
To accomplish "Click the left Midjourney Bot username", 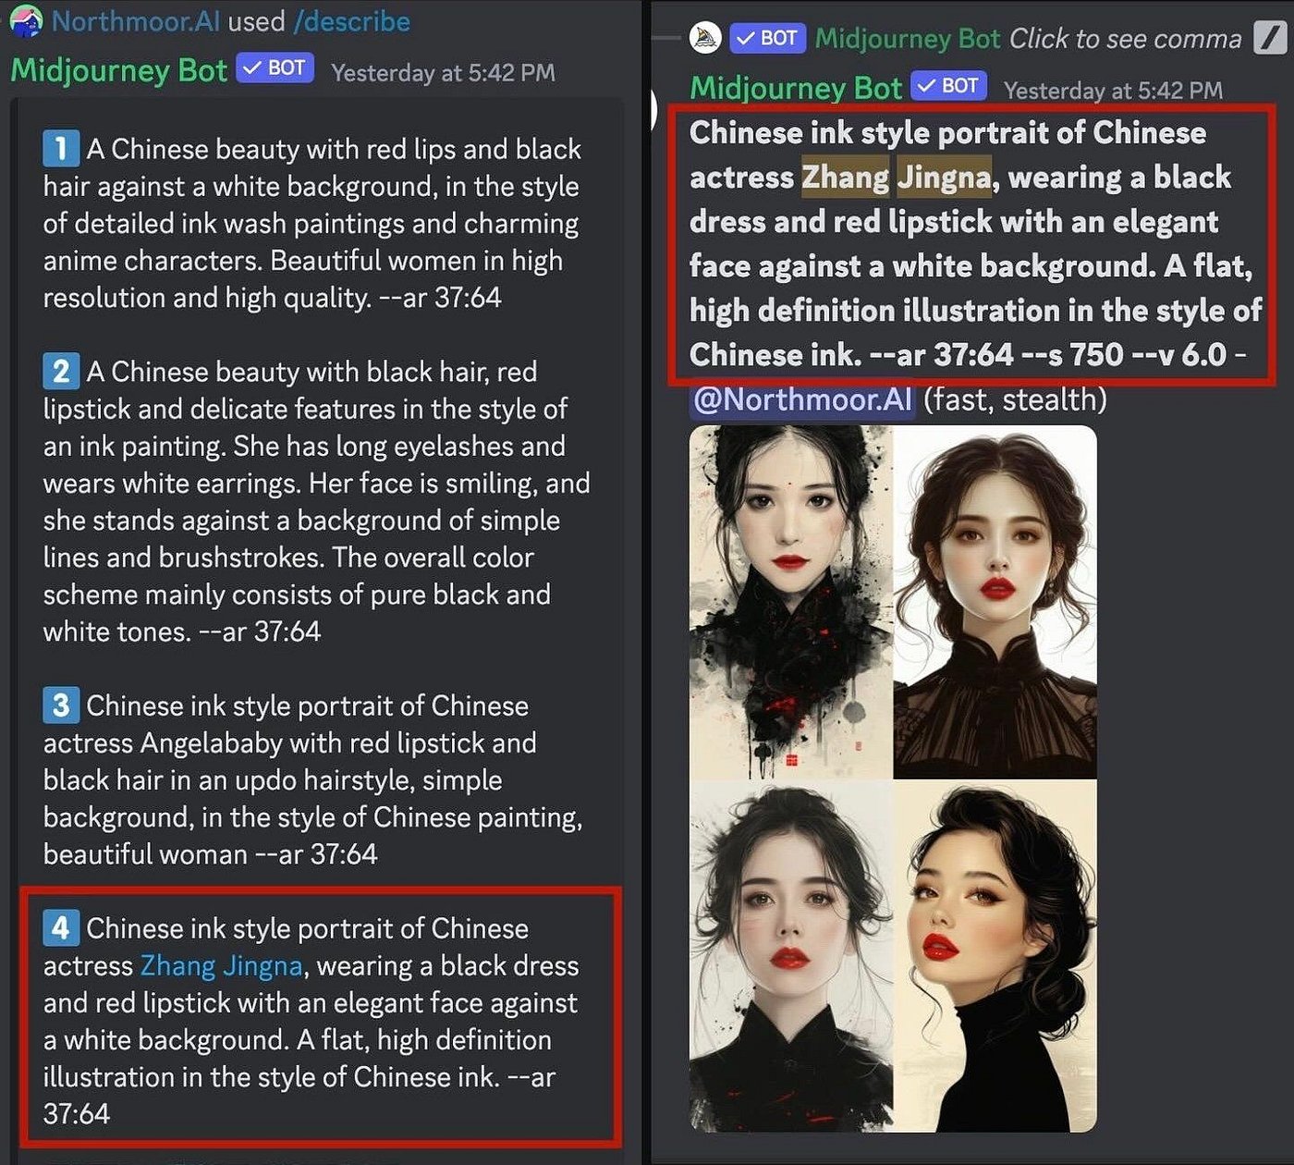I will tap(118, 70).
